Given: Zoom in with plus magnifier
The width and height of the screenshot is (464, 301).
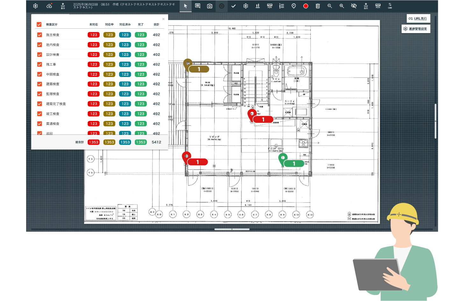Looking at the screenshot, I should click(342, 6).
